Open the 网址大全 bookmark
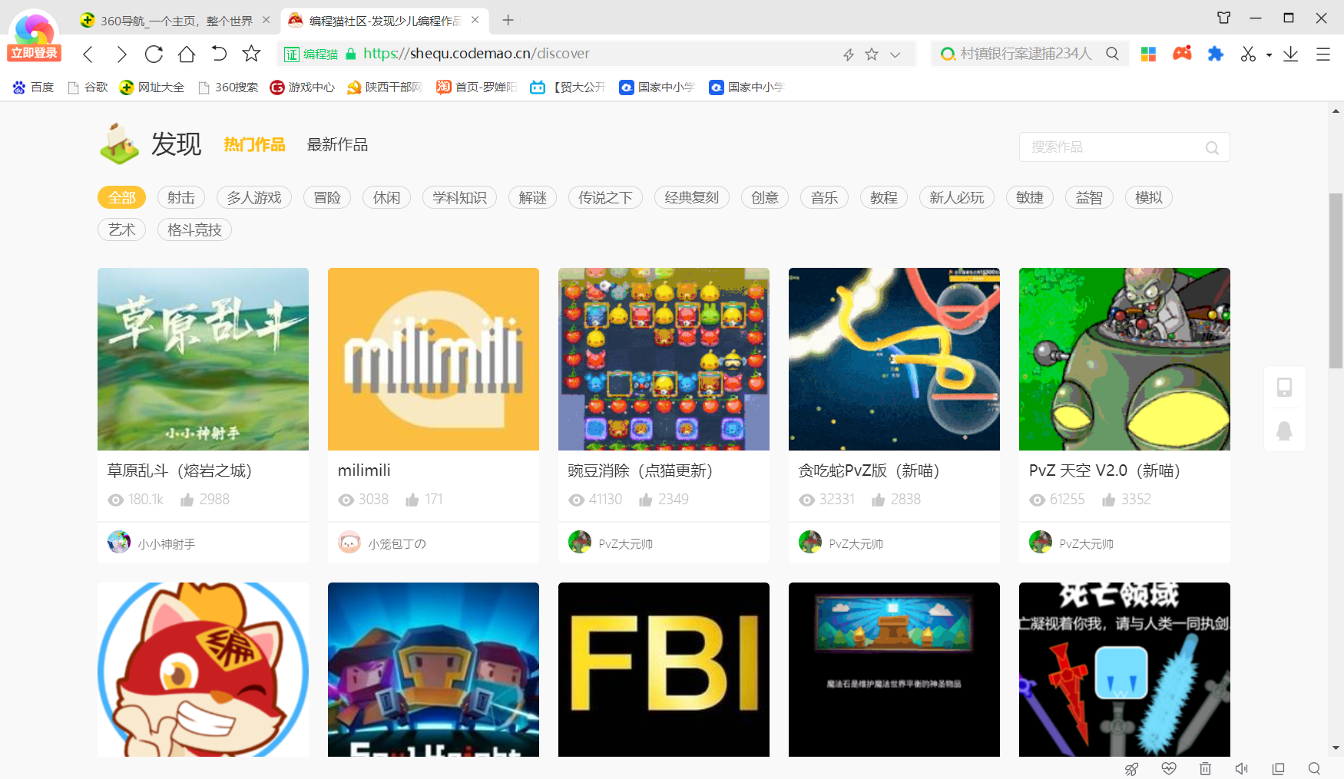The image size is (1344, 779). click(152, 87)
